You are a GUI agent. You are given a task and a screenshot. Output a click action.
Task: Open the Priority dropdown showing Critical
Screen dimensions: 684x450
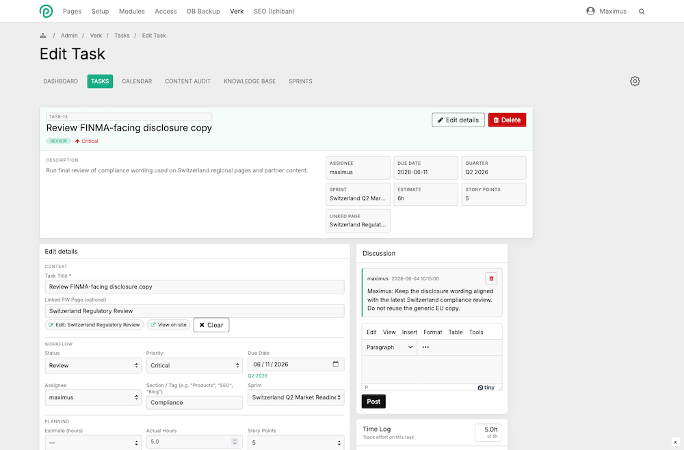coord(194,365)
